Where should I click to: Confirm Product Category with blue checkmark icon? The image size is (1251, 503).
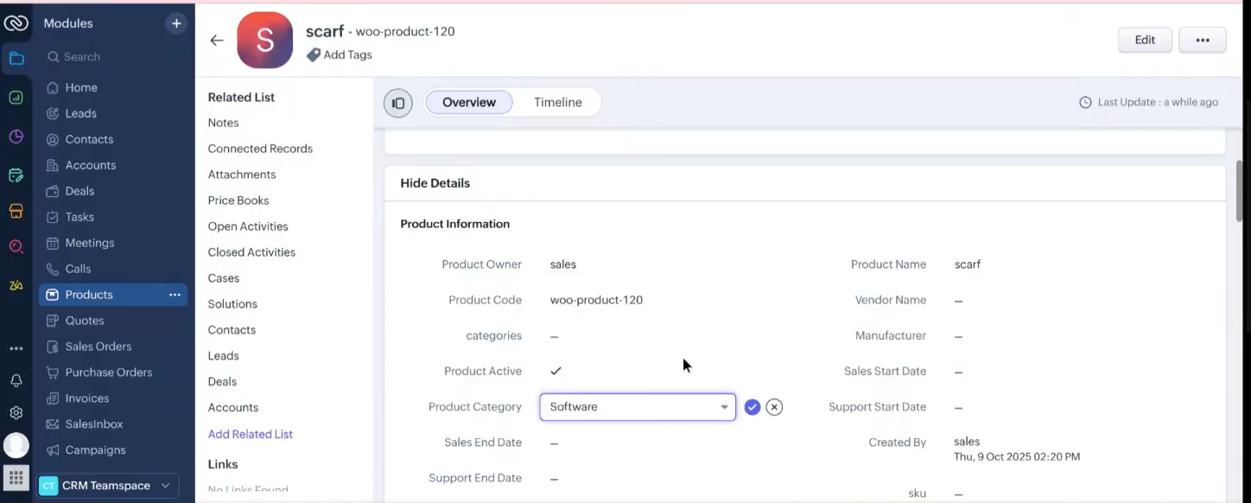click(752, 407)
